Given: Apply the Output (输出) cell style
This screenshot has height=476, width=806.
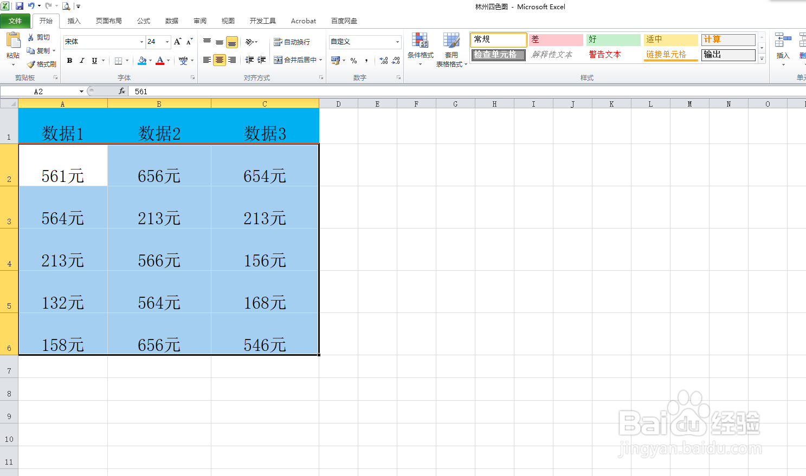Looking at the screenshot, I should click(728, 55).
